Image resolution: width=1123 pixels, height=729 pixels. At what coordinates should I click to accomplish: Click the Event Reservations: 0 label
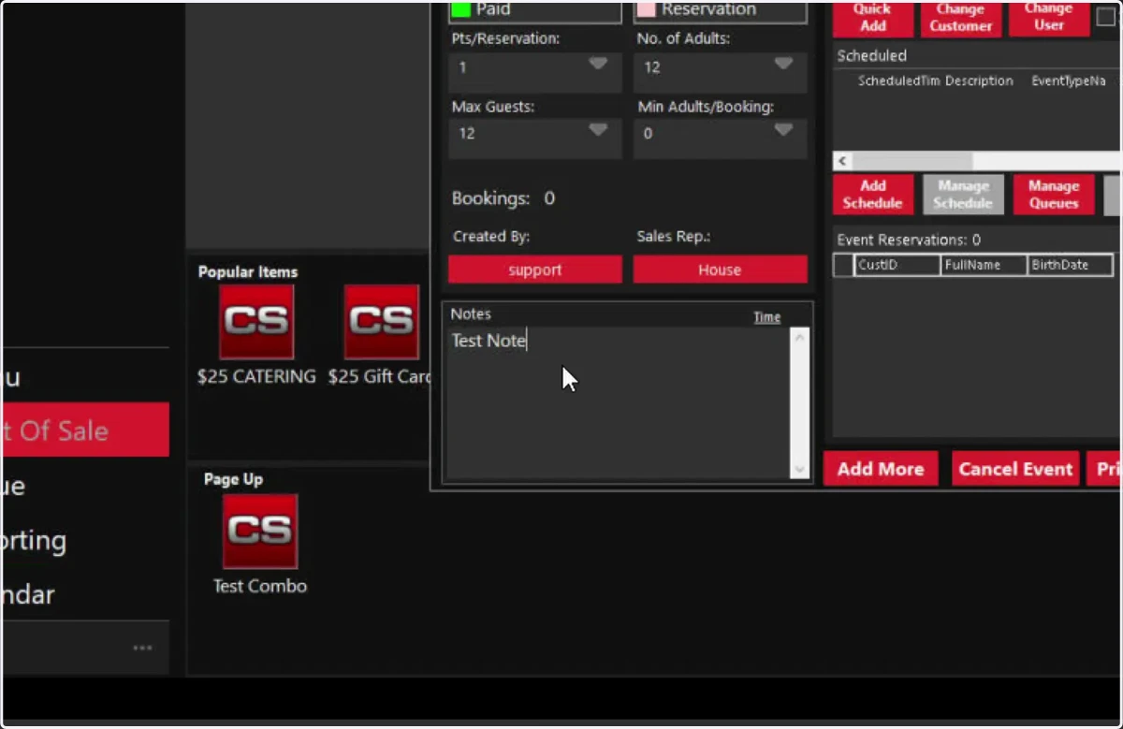(909, 240)
